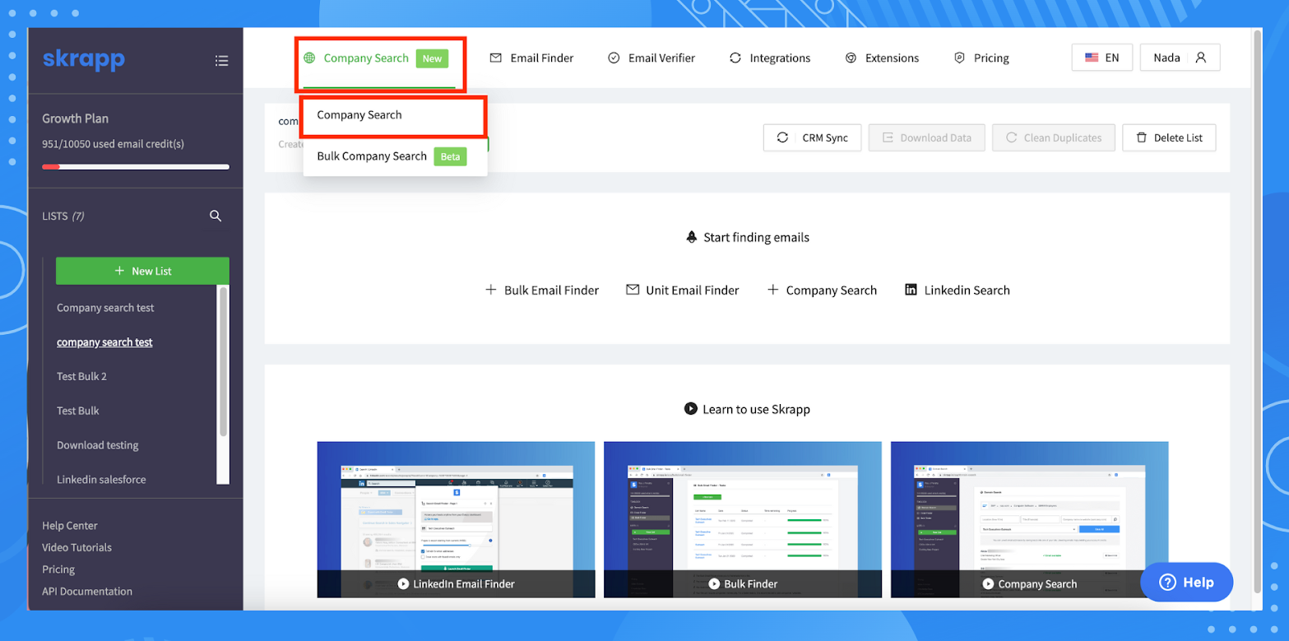Click the user profile icon beside Nada
Image resolution: width=1289 pixels, height=641 pixels.
pos(1200,58)
